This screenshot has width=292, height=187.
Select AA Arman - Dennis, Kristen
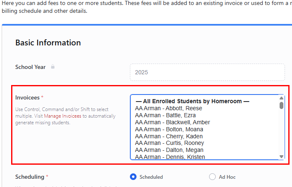[170, 157]
